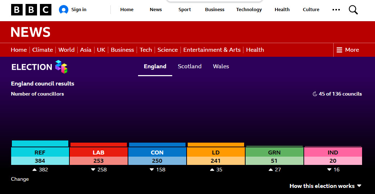Switch to the Wales tab
375x194 pixels.
tap(221, 66)
